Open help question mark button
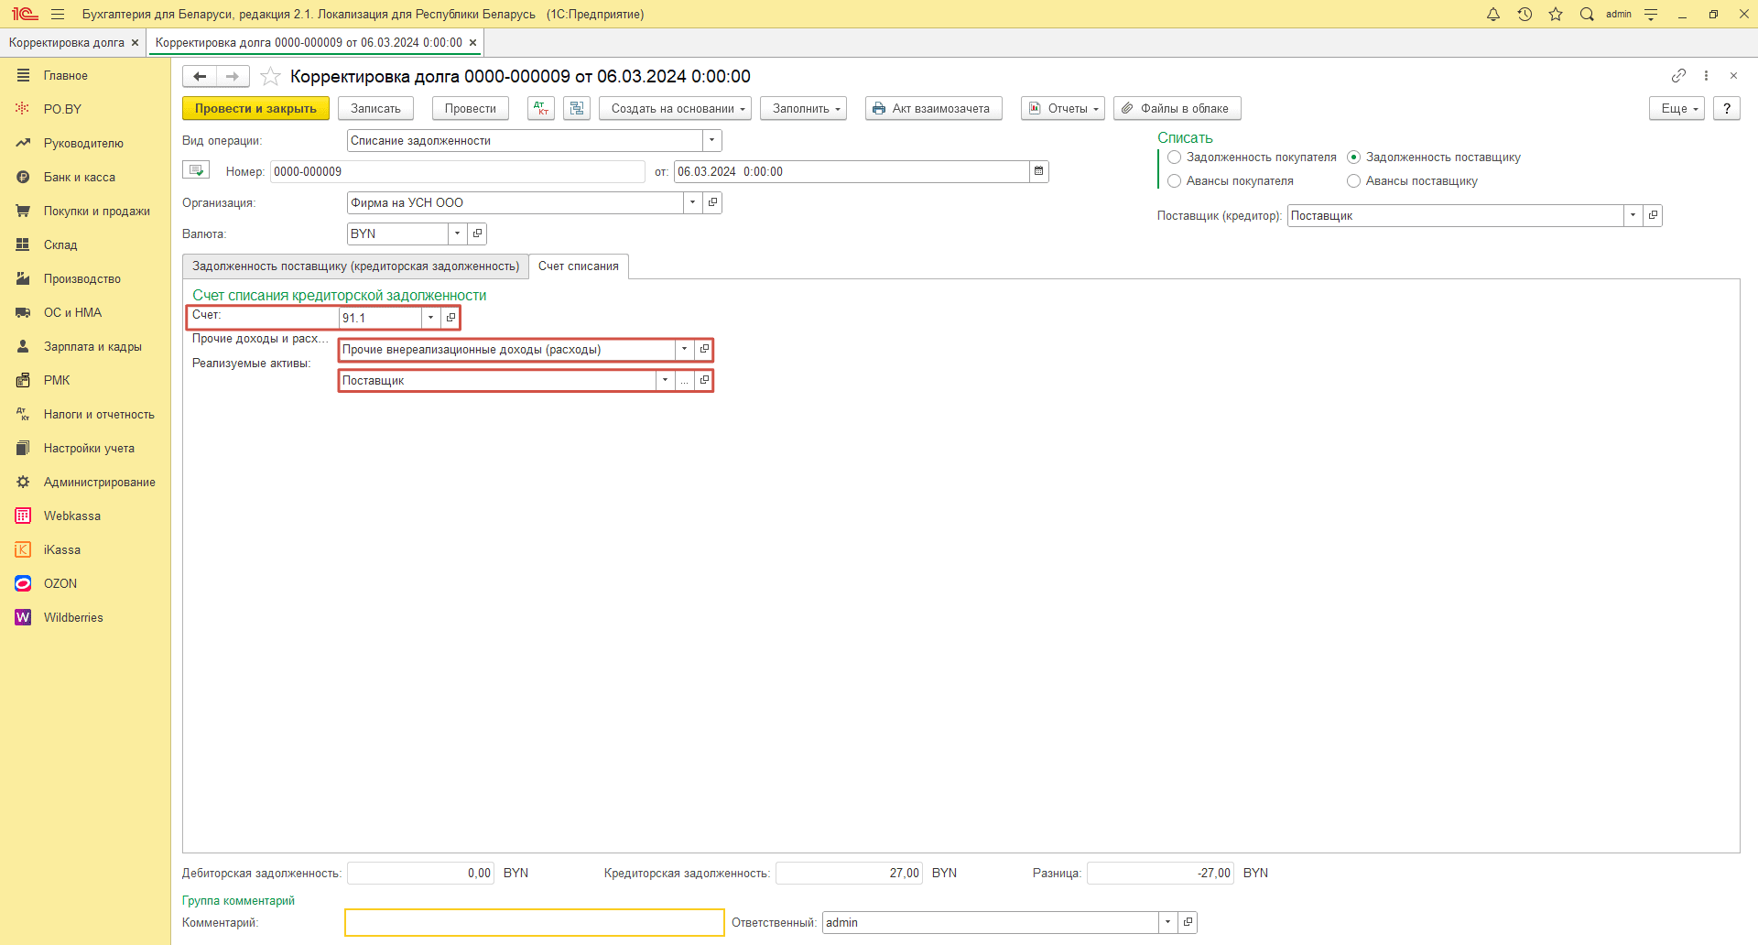The height and width of the screenshot is (945, 1758). point(1727,108)
